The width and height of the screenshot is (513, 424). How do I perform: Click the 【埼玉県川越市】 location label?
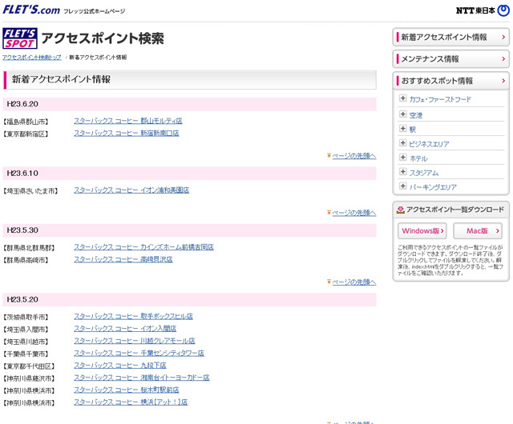click(x=26, y=342)
